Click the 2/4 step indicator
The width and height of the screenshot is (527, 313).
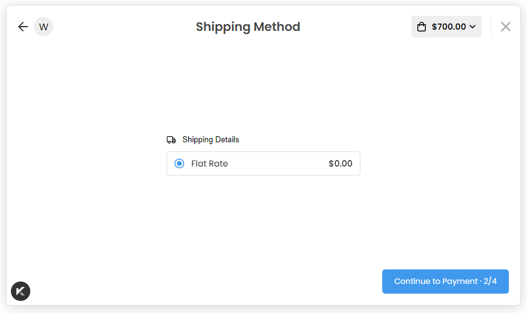pos(490,282)
